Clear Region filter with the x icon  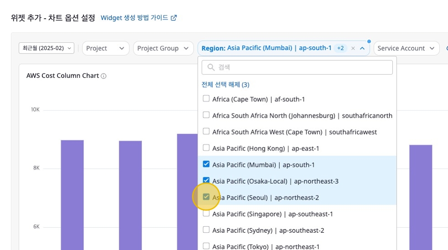(353, 48)
